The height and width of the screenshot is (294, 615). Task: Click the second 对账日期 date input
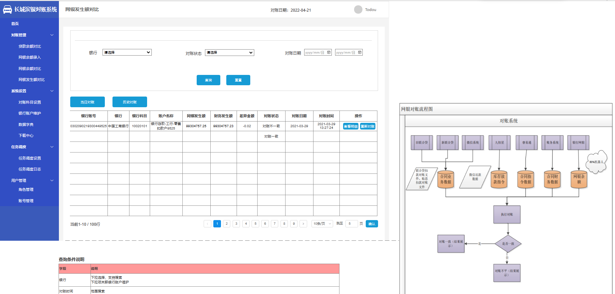click(349, 52)
